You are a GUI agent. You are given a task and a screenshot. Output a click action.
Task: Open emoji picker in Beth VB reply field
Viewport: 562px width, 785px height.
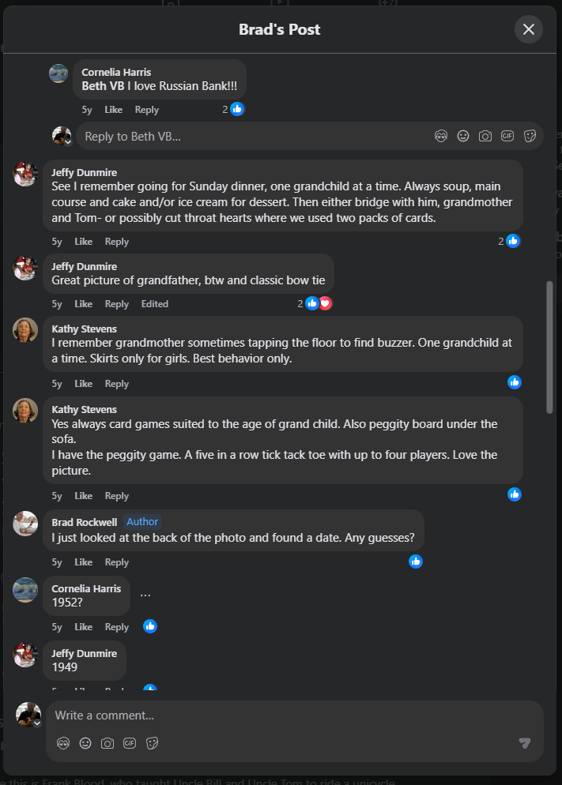[x=463, y=136]
